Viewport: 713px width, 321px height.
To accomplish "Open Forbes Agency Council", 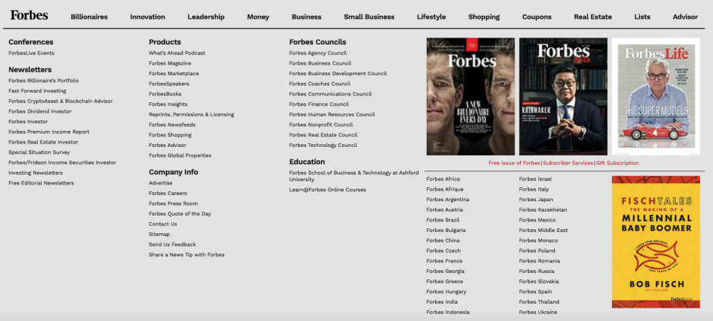I will coord(318,53).
